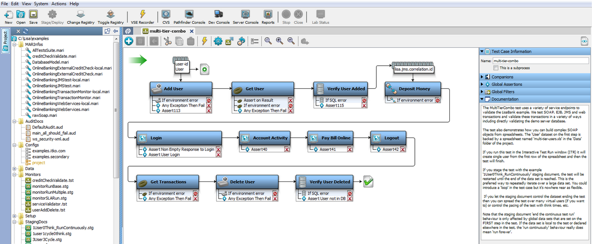592x244 pixels.
Task: Click the Toggle Registry icon
Action: click(x=111, y=14)
